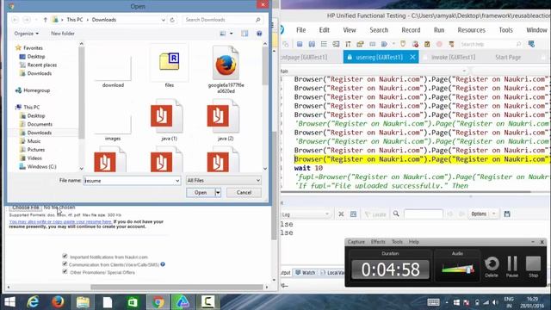
Task: Open the Run menu in UFT
Action: pyautogui.click(x=439, y=30)
